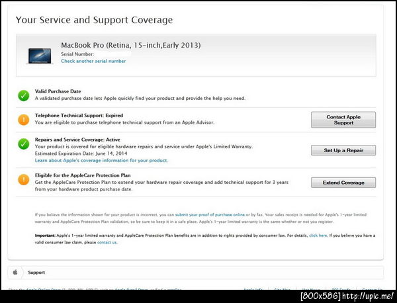Click the 'Serial Number:' label
This screenshot has width=397, height=303.
point(77,54)
